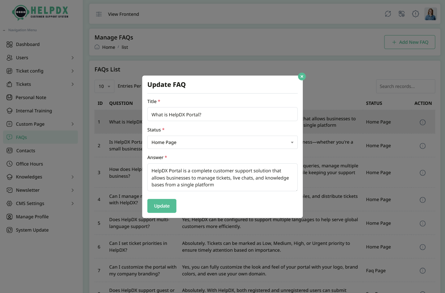Screen dimensions: 445x293
Task: Click the Personal Note icon
Action: pos(9,97)
